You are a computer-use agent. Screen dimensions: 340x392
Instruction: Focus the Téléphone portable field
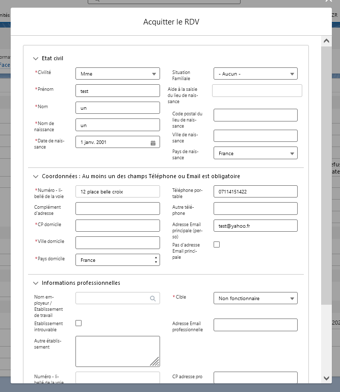pyautogui.click(x=255, y=191)
